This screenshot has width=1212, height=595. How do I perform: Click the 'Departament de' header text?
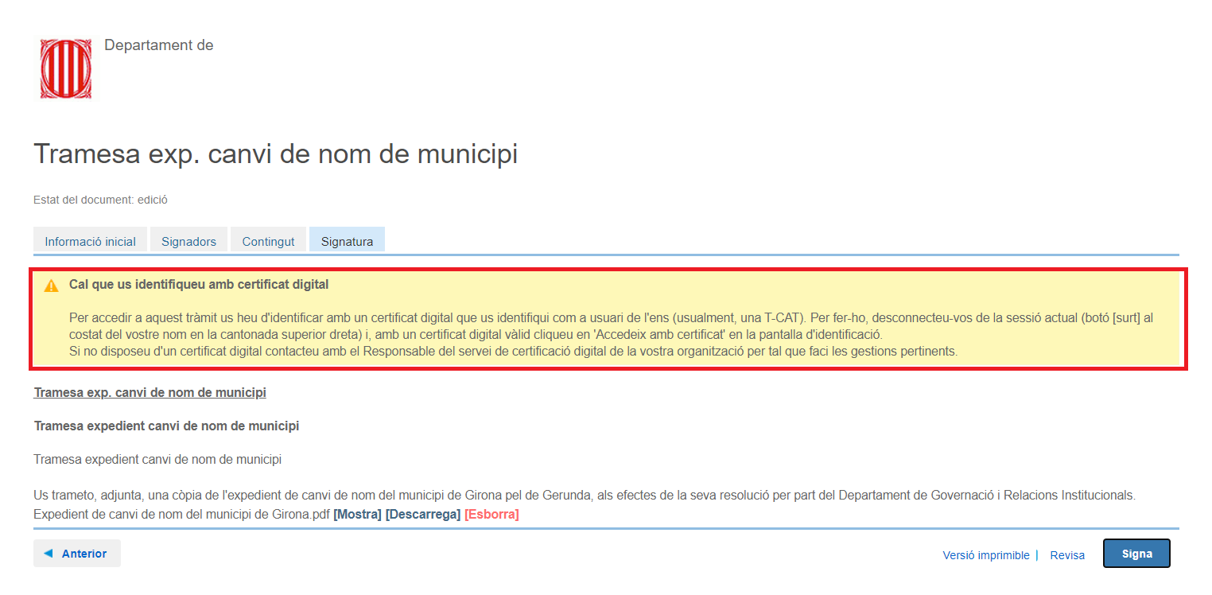[158, 45]
